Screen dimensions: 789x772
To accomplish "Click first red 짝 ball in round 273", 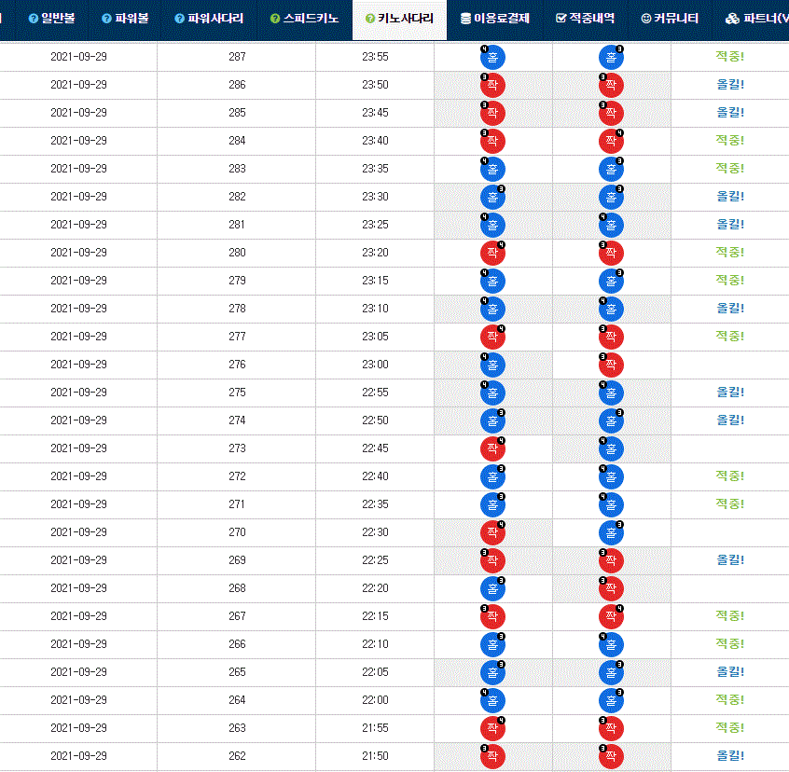I will pos(492,448).
